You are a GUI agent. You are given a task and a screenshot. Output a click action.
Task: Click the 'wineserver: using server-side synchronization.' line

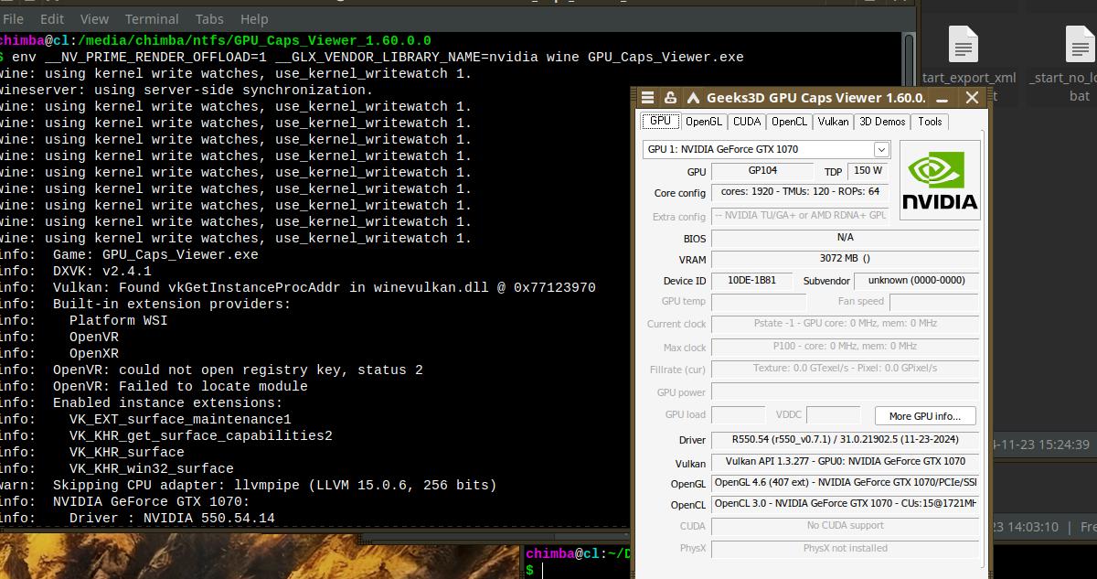(x=186, y=91)
